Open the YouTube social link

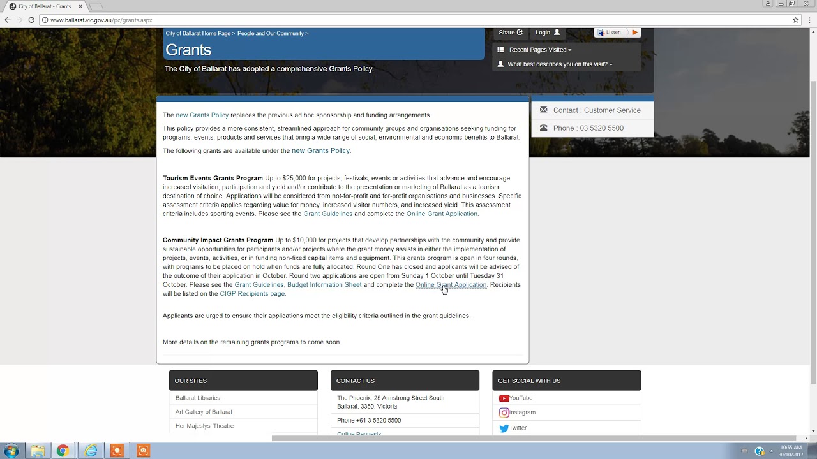pyautogui.click(x=516, y=398)
